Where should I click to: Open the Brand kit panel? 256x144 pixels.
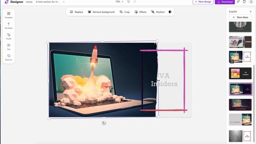point(9,58)
